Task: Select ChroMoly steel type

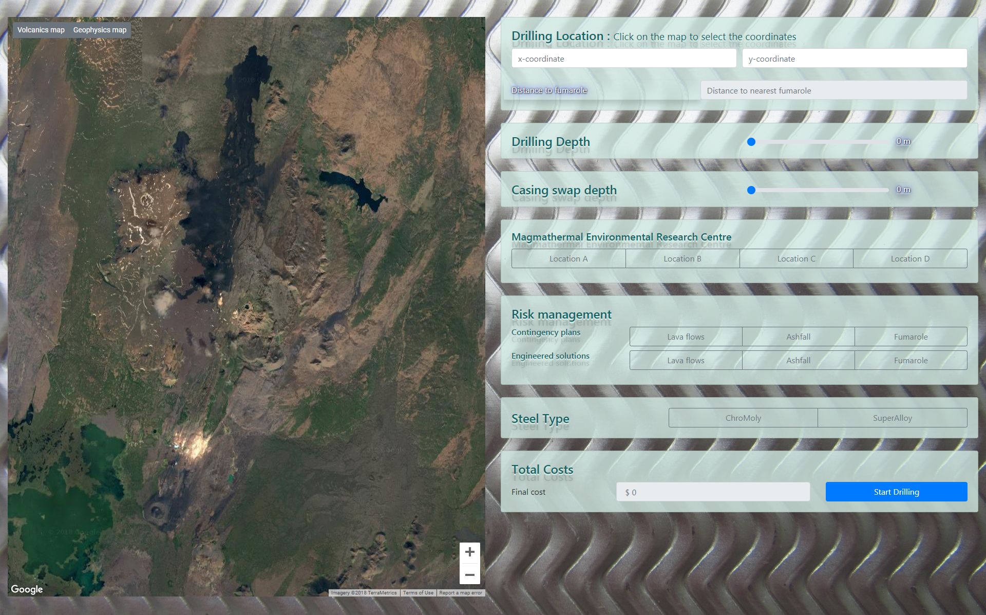Action: [743, 418]
